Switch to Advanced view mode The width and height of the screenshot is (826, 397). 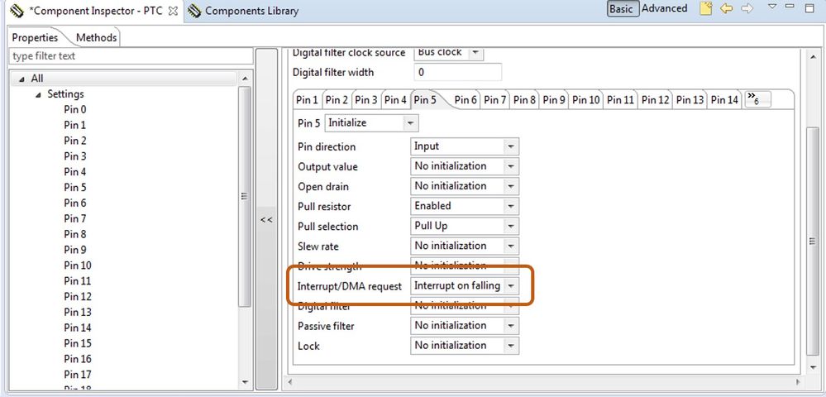click(664, 8)
